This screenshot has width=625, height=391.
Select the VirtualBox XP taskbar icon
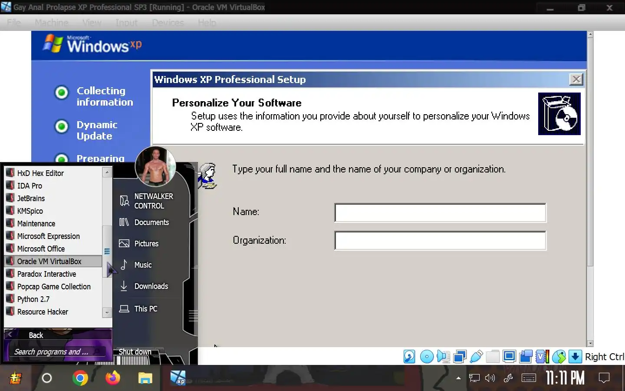click(178, 378)
